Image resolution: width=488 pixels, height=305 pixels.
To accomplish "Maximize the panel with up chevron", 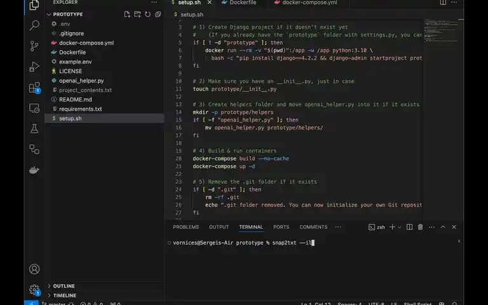I will click(442, 227).
